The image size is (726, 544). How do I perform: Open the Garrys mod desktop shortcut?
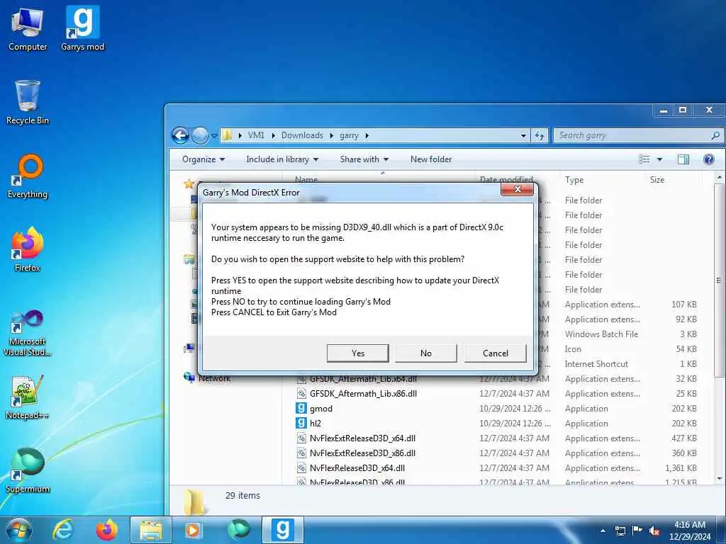pos(82,30)
